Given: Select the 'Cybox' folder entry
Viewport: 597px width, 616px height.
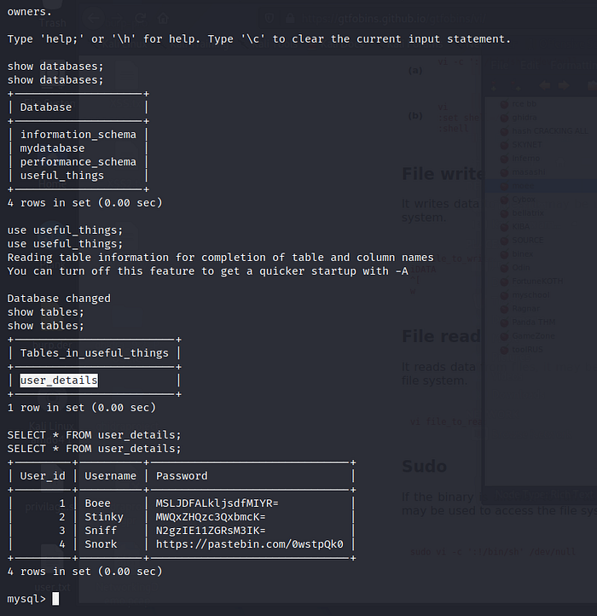Looking at the screenshot, I should coord(520,200).
